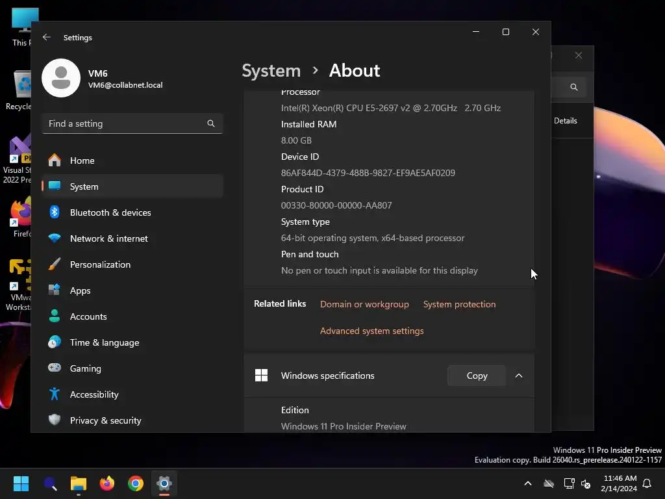Click the Gaming controller icon
This screenshot has height=499, width=665.
55,368
